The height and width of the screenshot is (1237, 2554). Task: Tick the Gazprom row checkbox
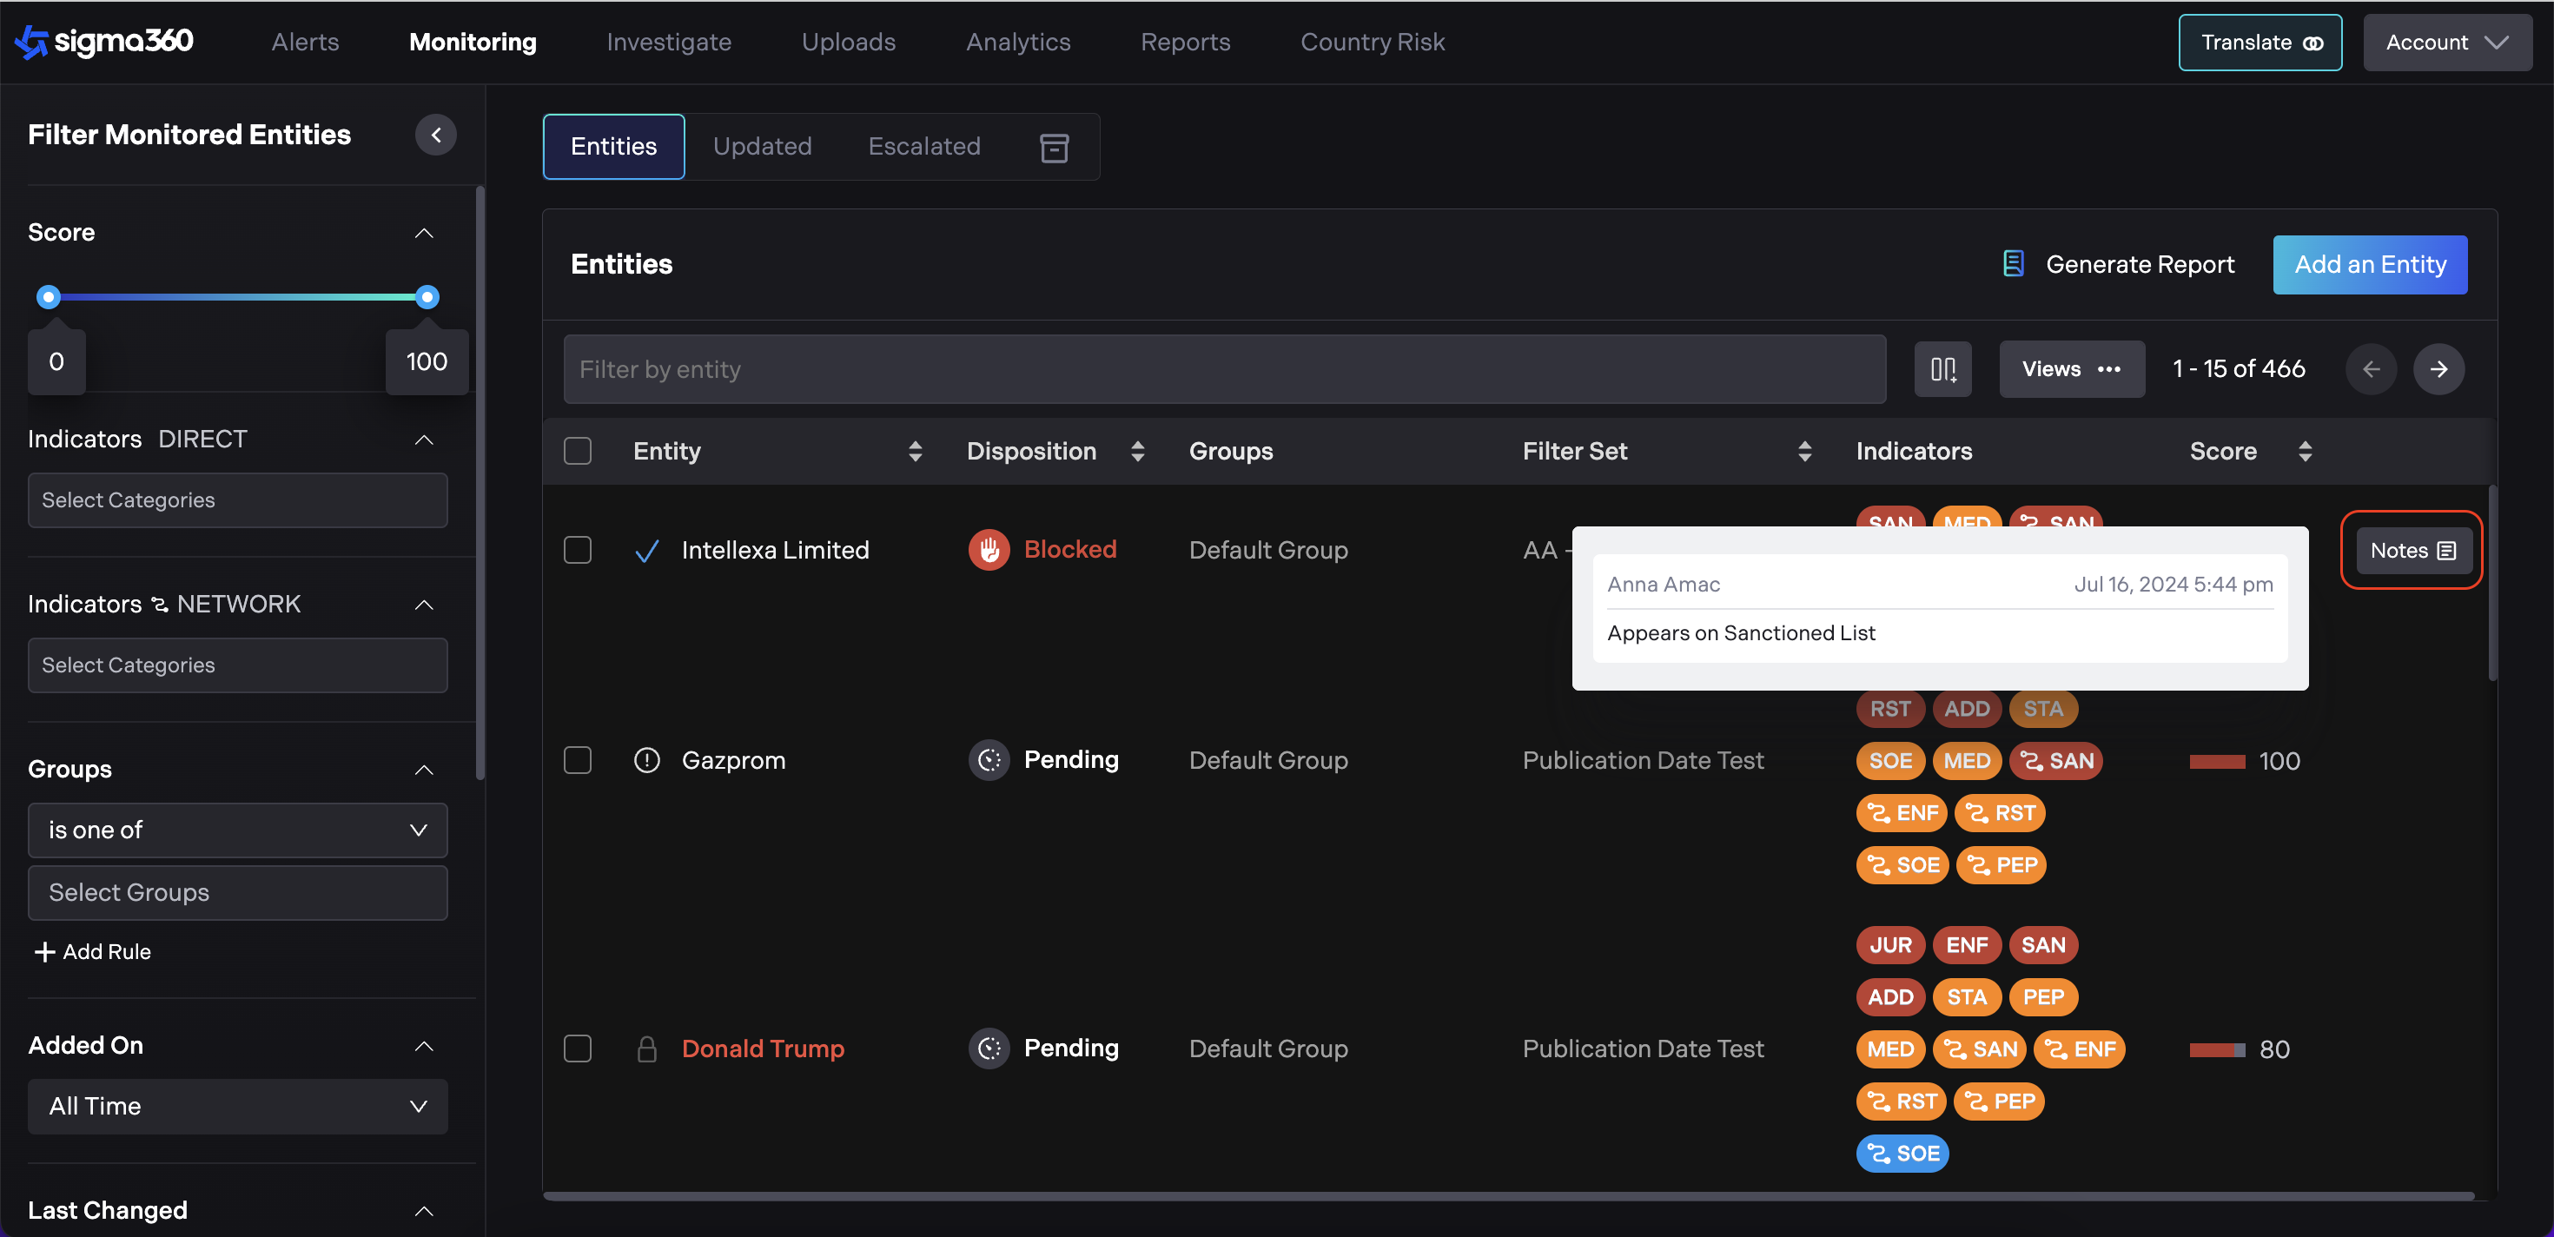point(577,760)
